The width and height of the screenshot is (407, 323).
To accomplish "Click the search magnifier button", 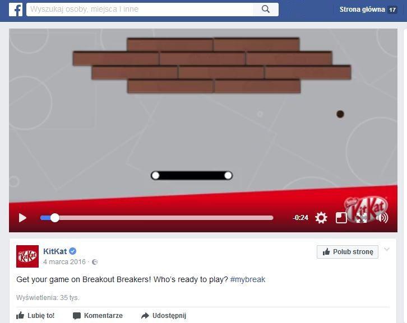I will (266, 10).
